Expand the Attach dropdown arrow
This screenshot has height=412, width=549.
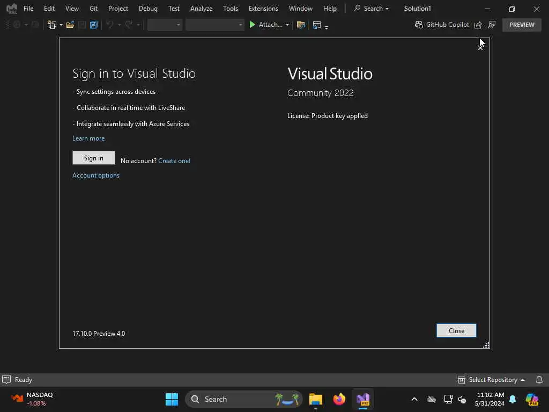[x=287, y=25]
